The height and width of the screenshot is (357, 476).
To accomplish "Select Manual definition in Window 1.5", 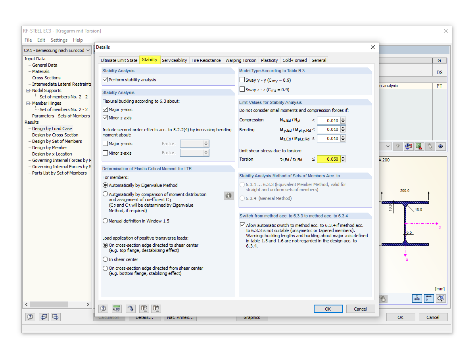I will (x=105, y=221).
